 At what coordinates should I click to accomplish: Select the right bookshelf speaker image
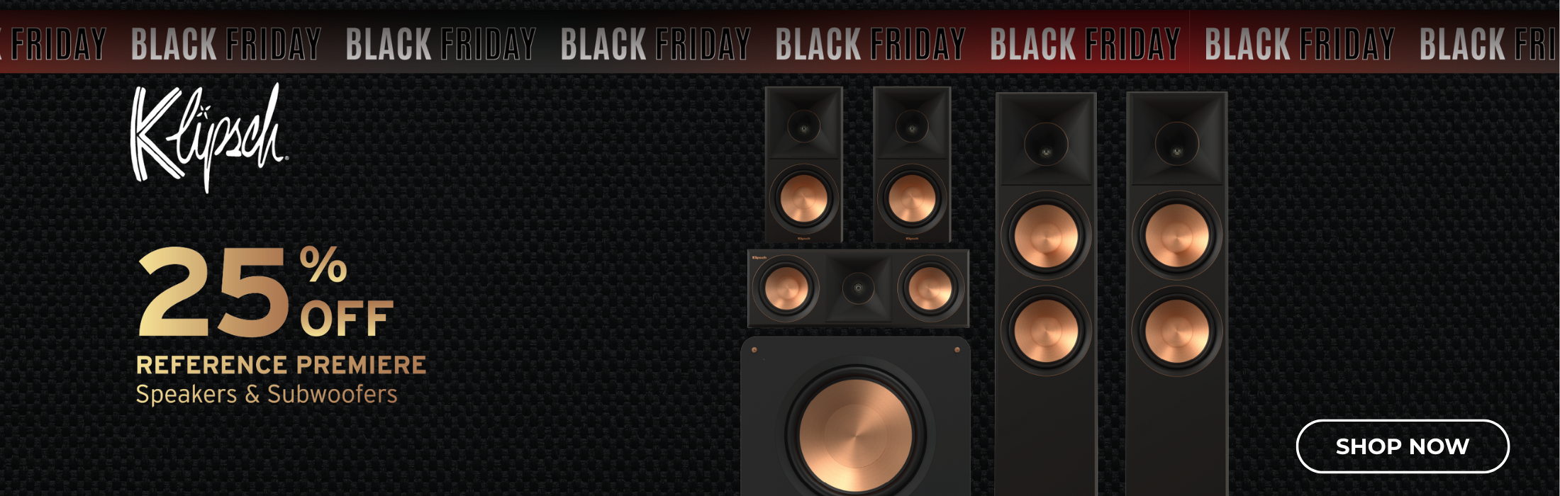pyautogui.click(x=912, y=165)
